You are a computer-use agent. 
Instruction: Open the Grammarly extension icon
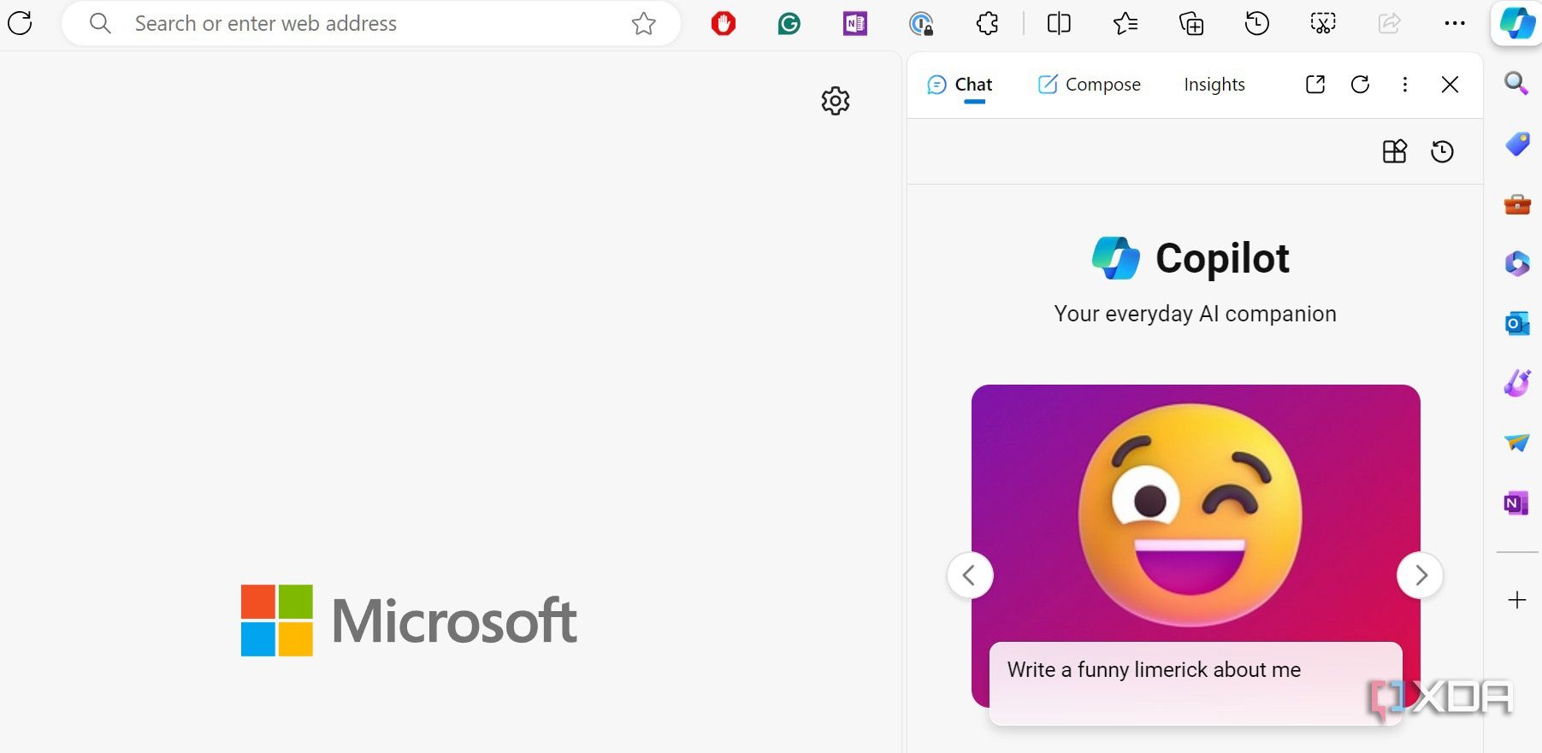click(789, 24)
